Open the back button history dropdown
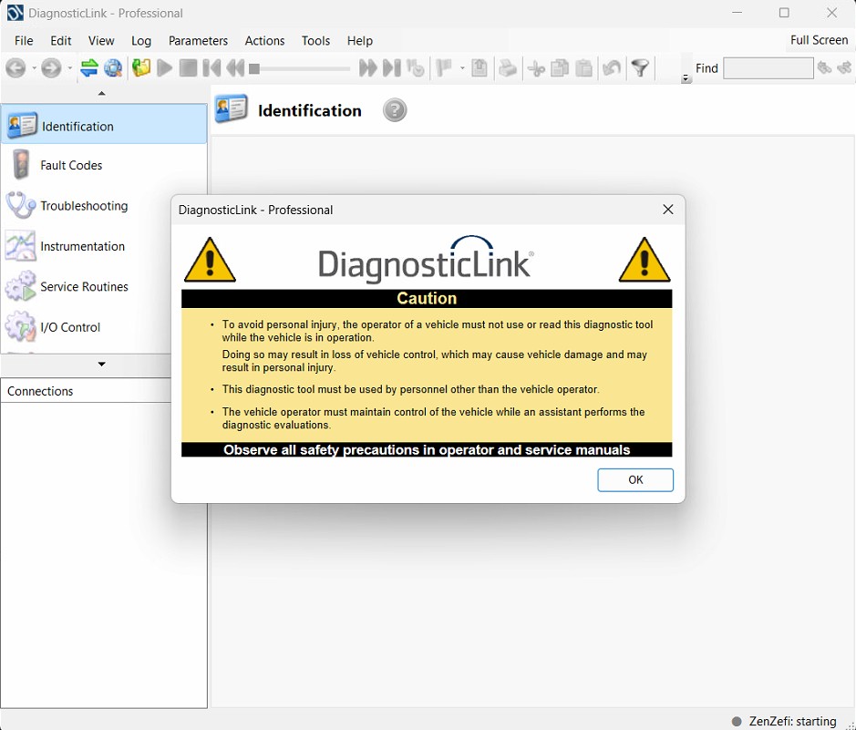 35,68
